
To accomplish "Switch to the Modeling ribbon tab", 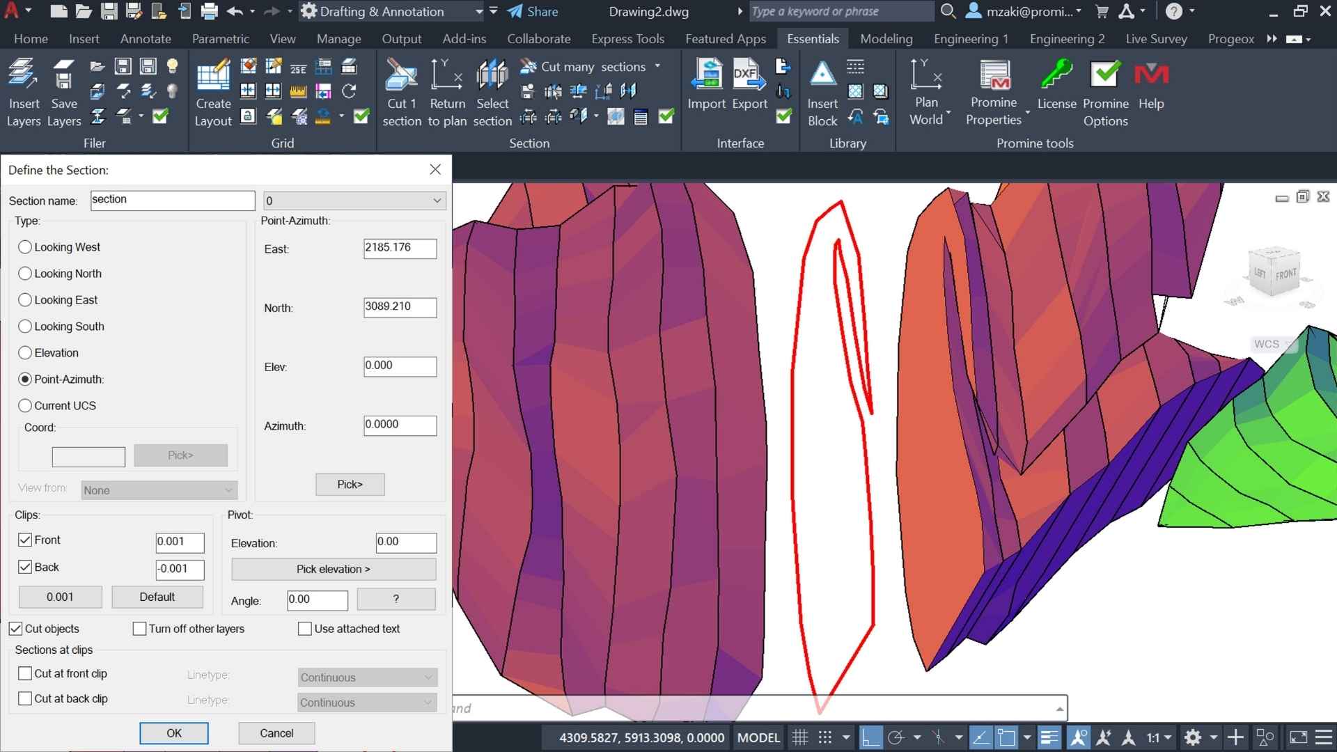I will (x=886, y=39).
